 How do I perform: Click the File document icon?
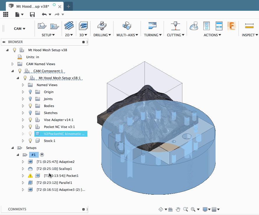pyautogui.click(x=17, y=15)
